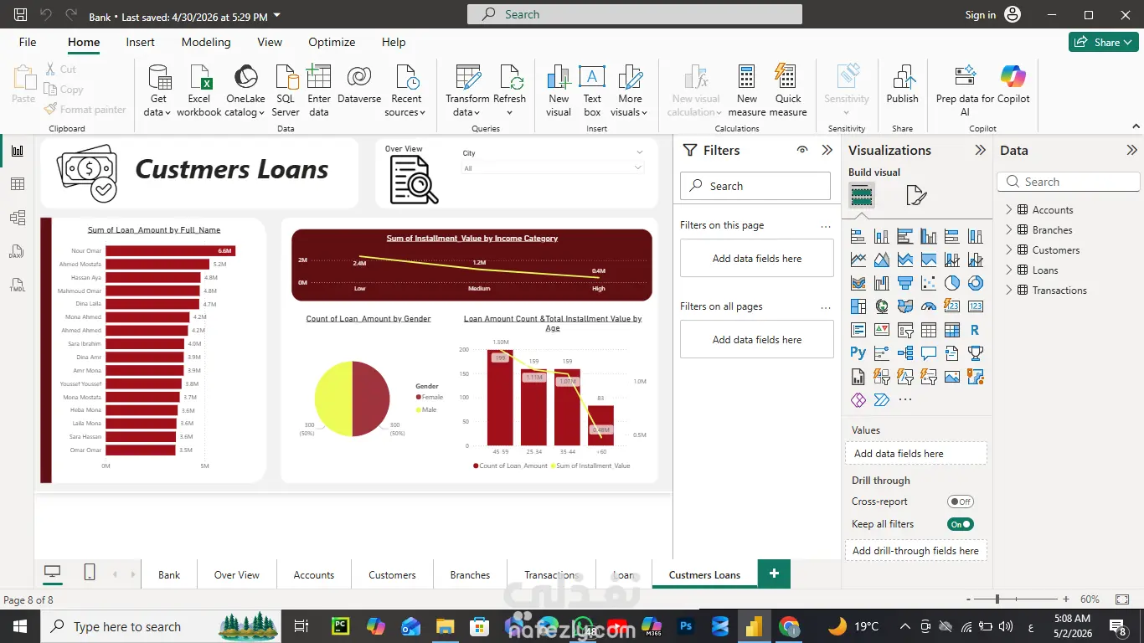The width and height of the screenshot is (1144, 643).
Task: Fit report page to window
Action: pyautogui.click(x=1122, y=599)
